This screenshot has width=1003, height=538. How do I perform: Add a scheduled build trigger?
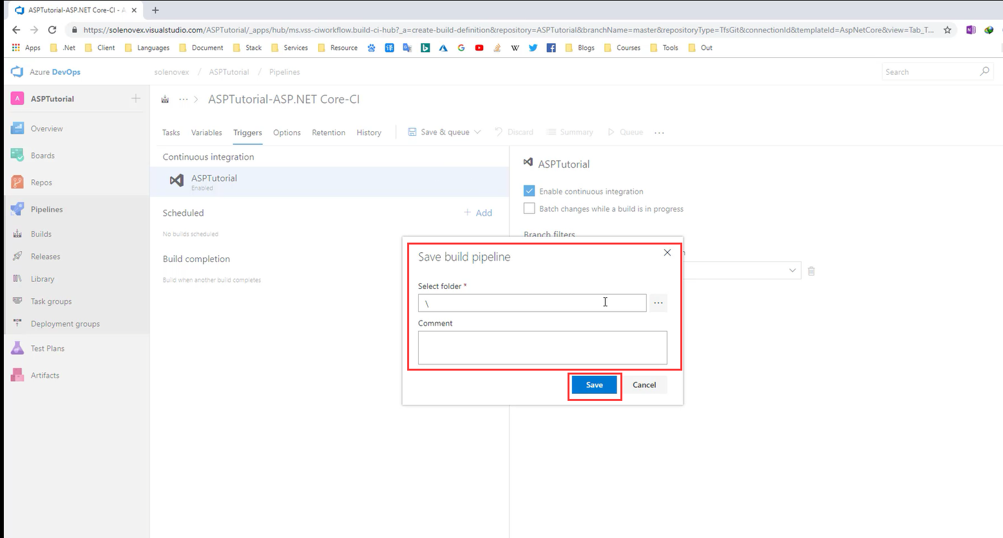click(x=478, y=213)
